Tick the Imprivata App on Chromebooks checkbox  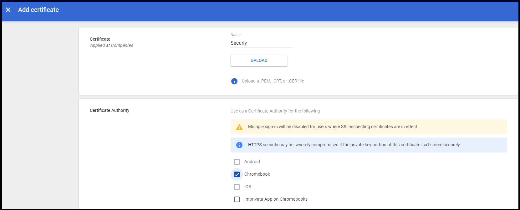pyautogui.click(x=237, y=199)
